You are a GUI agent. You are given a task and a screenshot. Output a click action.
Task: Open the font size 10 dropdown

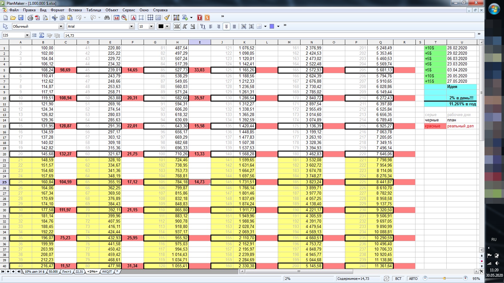click(x=151, y=27)
